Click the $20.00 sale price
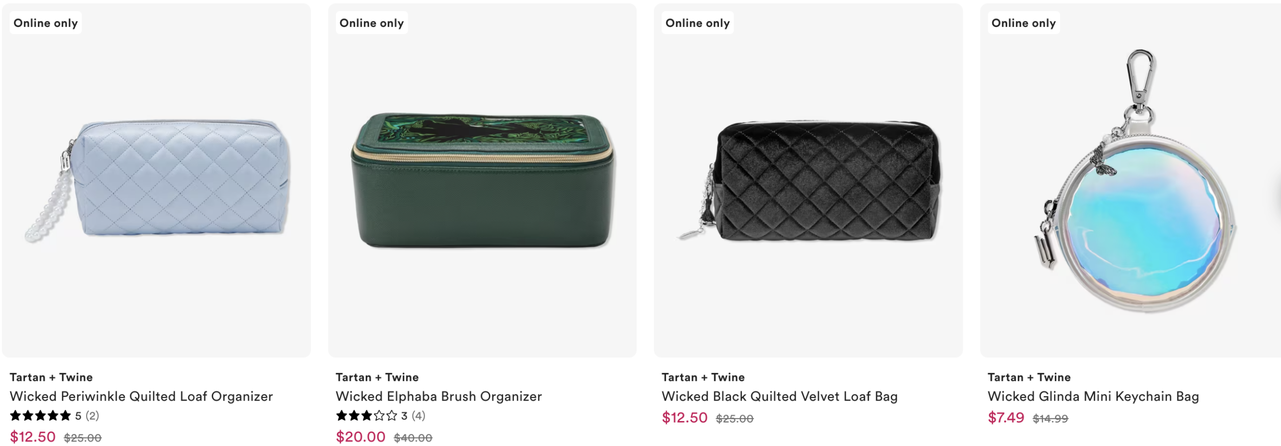This screenshot has height=446, width=1281. 360,436
